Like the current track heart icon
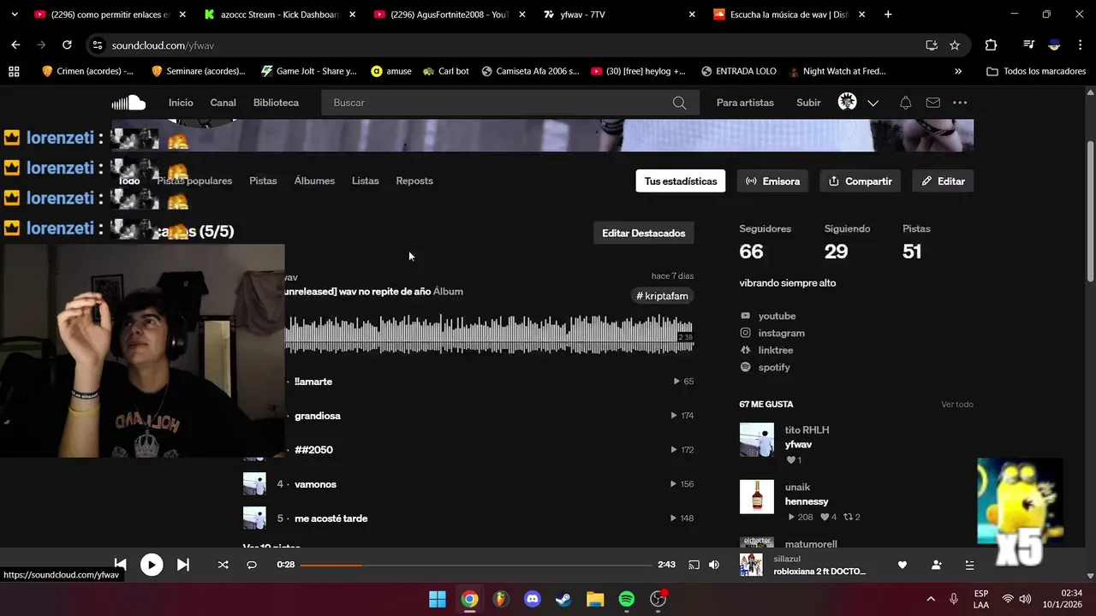Viewport: 1096px width, 616px height. point(902,565)
